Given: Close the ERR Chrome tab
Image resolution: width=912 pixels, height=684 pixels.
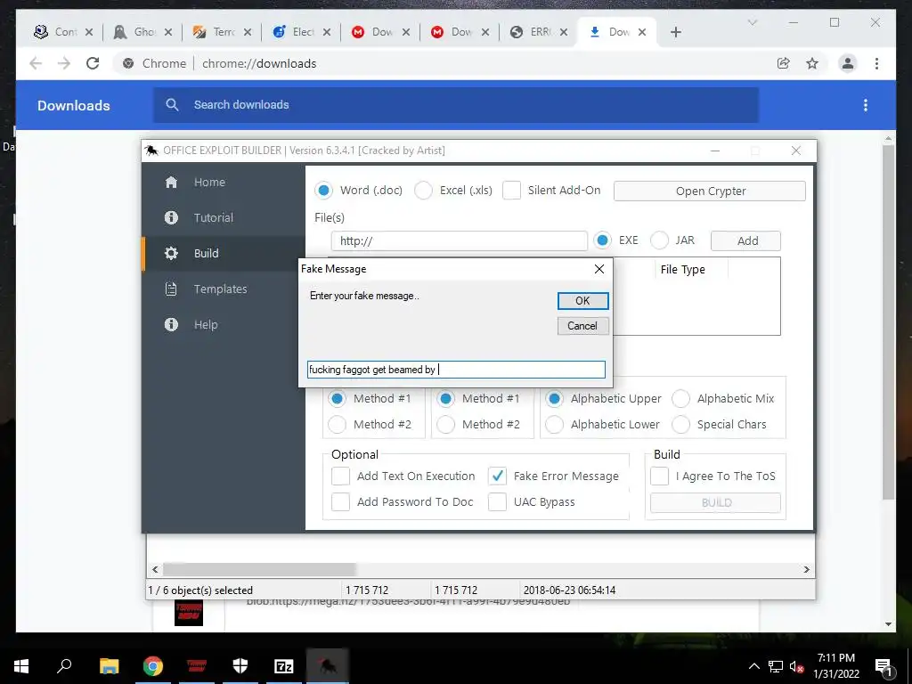Looking at the screenshot, I should (x=564, y=32).
